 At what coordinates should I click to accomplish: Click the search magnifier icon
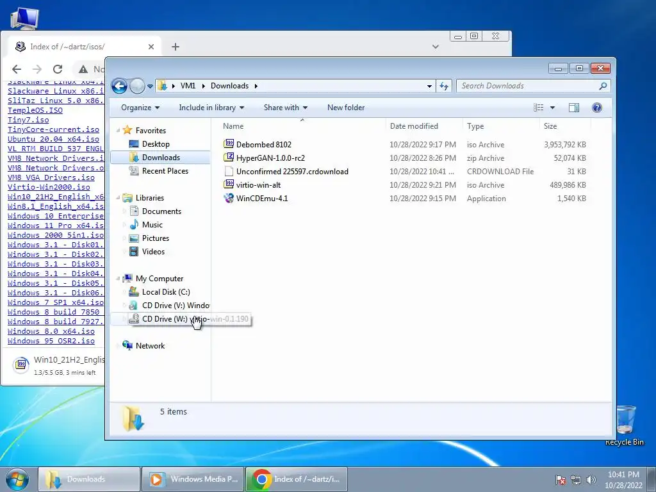point(603,86)
